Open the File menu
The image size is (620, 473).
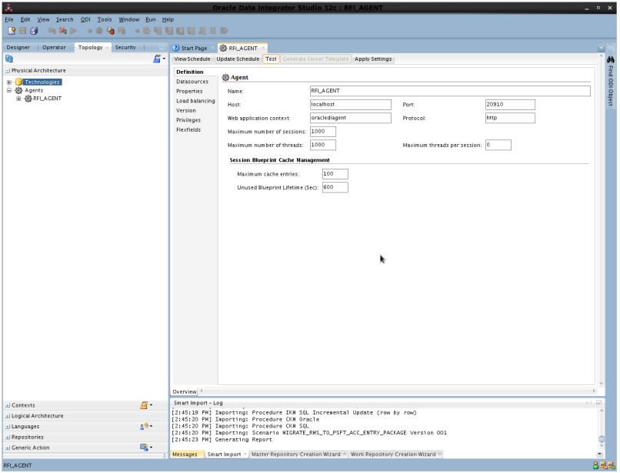[x=8, y=19]
